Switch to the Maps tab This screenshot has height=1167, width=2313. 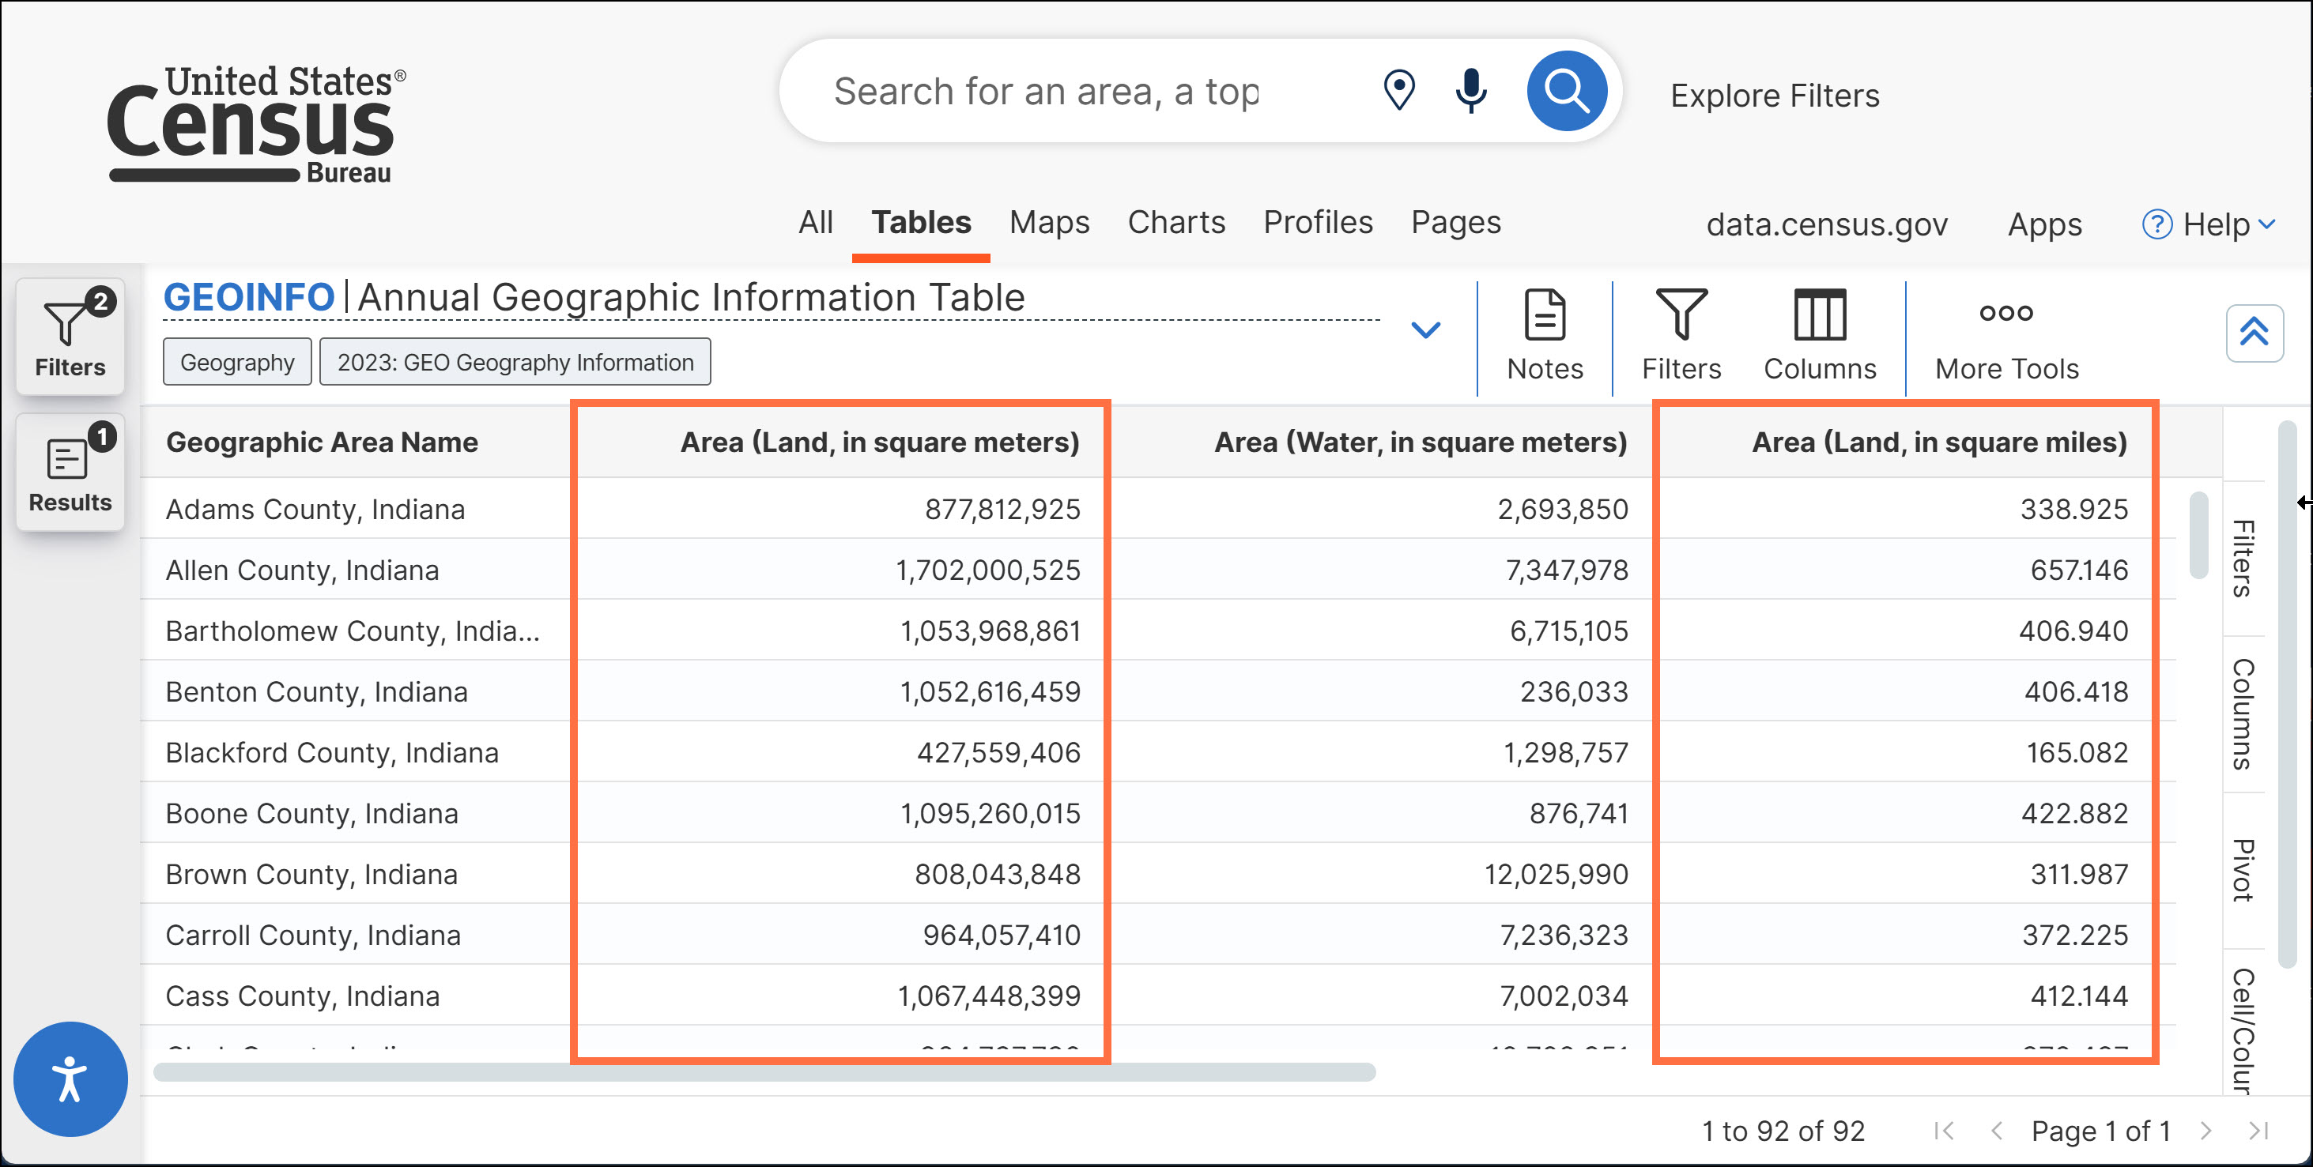[x=1049, y=222]
